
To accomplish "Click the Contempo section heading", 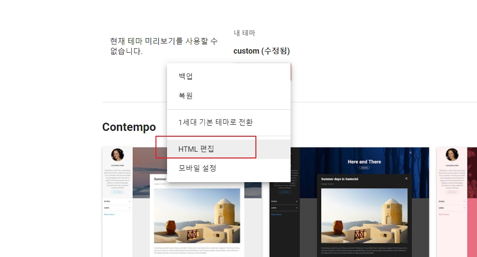I will pyautogui.click(x=129, y=127).
